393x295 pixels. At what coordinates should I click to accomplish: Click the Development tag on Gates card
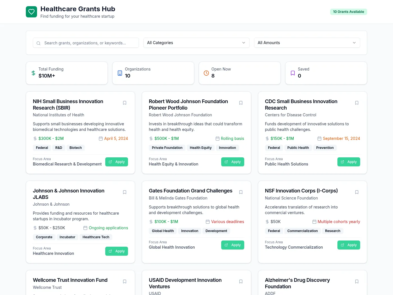(216, 231)
